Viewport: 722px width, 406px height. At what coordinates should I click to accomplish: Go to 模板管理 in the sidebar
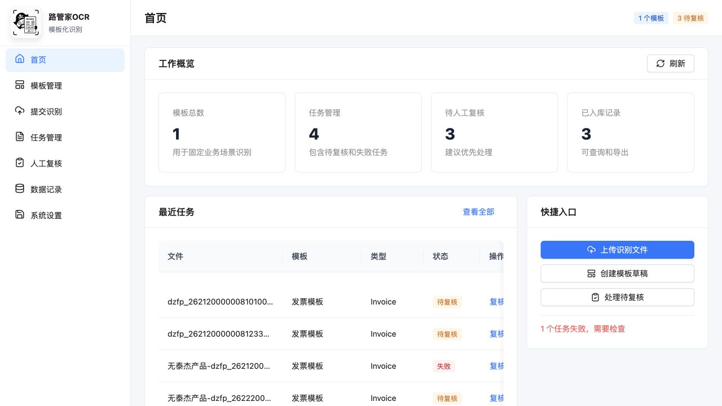point(65,86)
